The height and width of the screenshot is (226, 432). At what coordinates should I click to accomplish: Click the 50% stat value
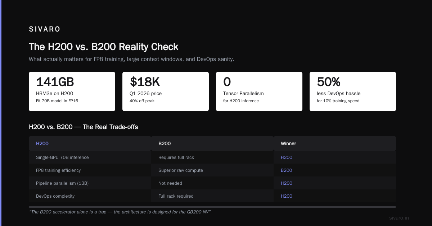pos(329,82)
